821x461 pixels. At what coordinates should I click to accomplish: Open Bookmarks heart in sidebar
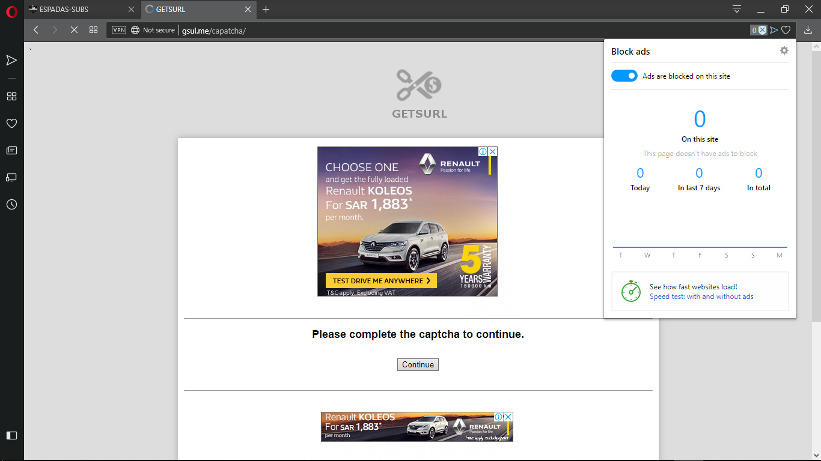pyautogui.click(x=11, y=123)
